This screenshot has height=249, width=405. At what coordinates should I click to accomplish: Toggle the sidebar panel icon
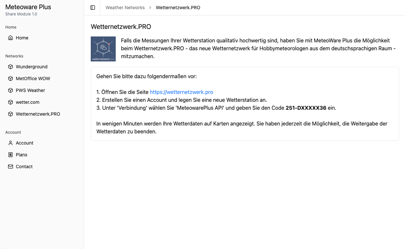93,8
